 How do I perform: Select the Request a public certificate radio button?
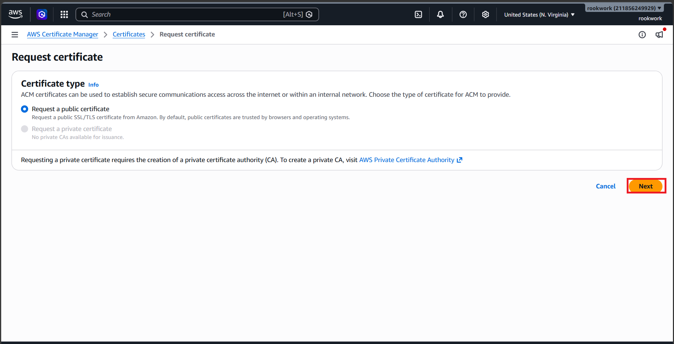(x=25, y=109)
